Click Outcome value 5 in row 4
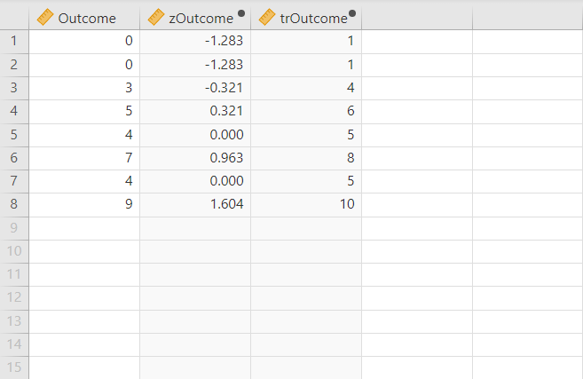583x379 pixels. click(x=129, y=111)
